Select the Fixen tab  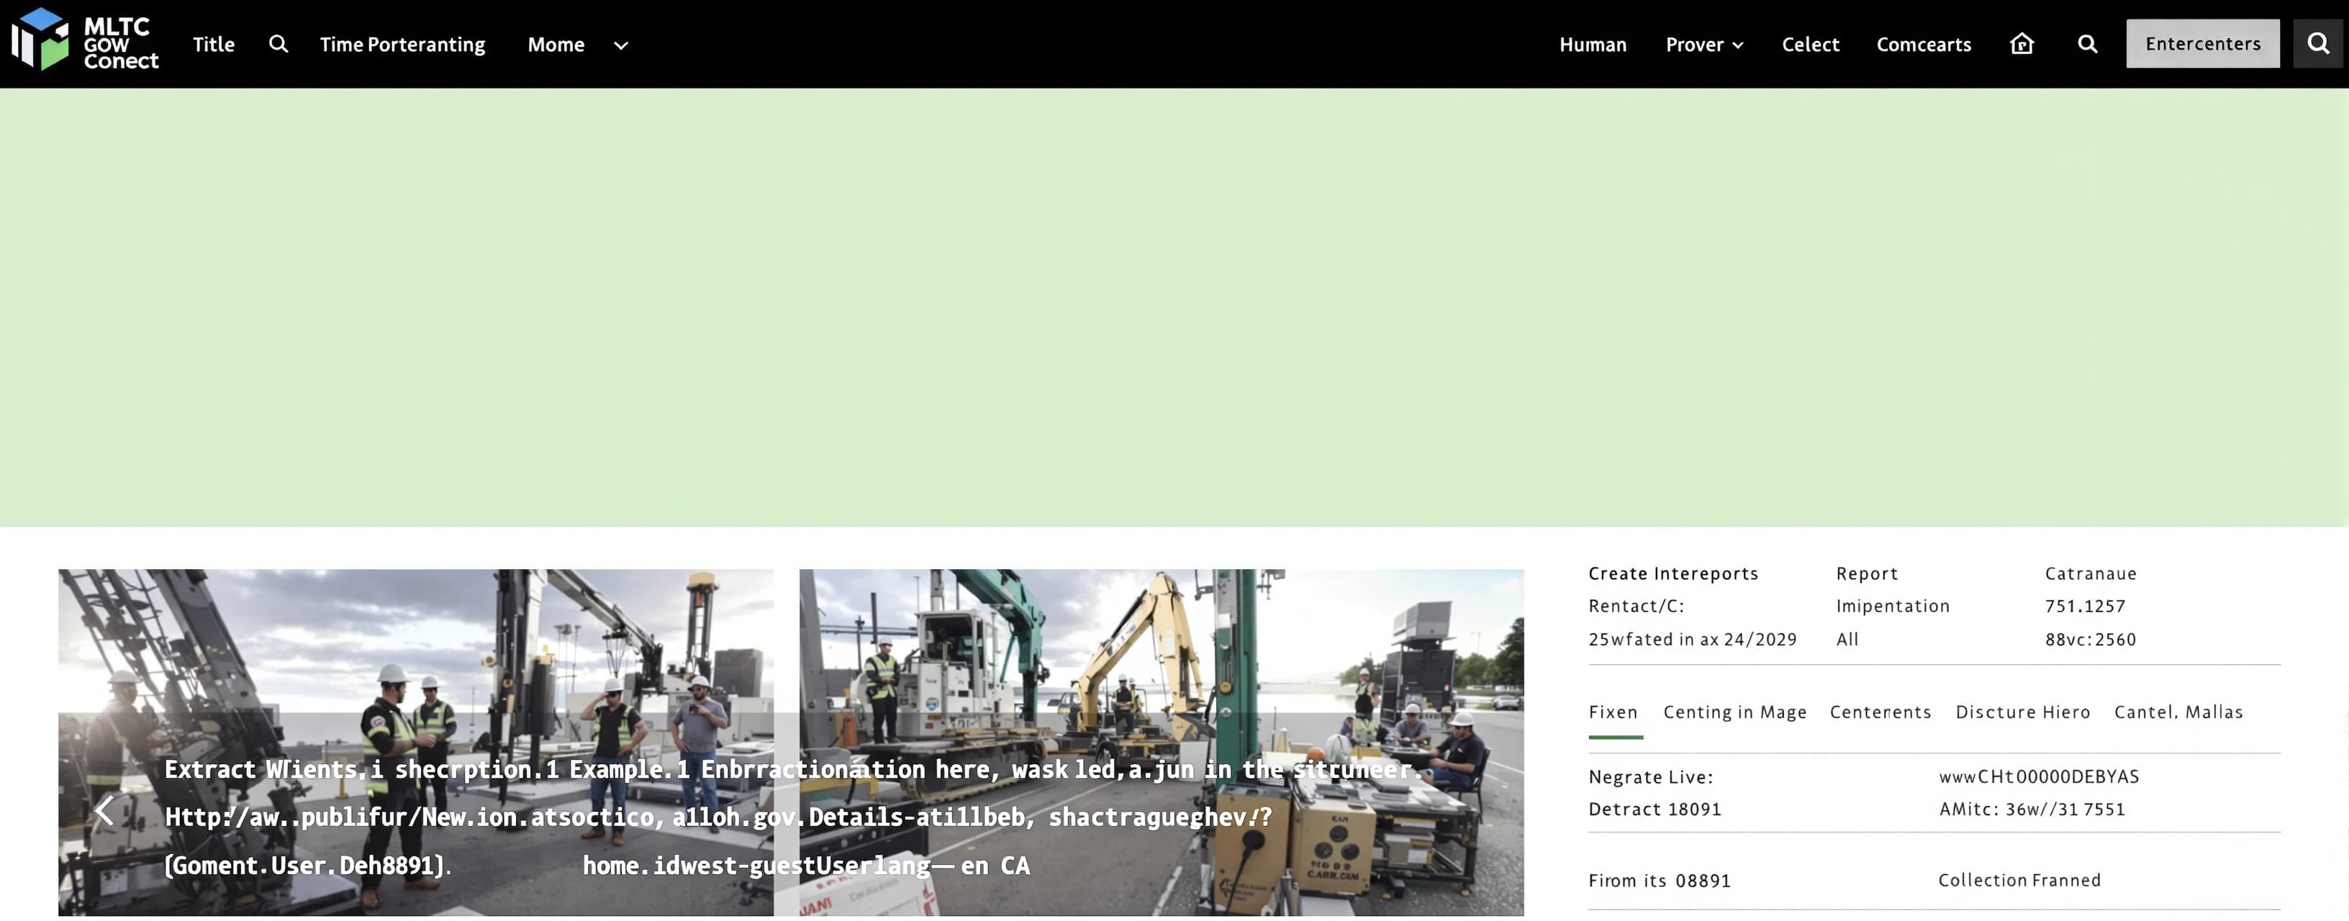pos(1613,712)
